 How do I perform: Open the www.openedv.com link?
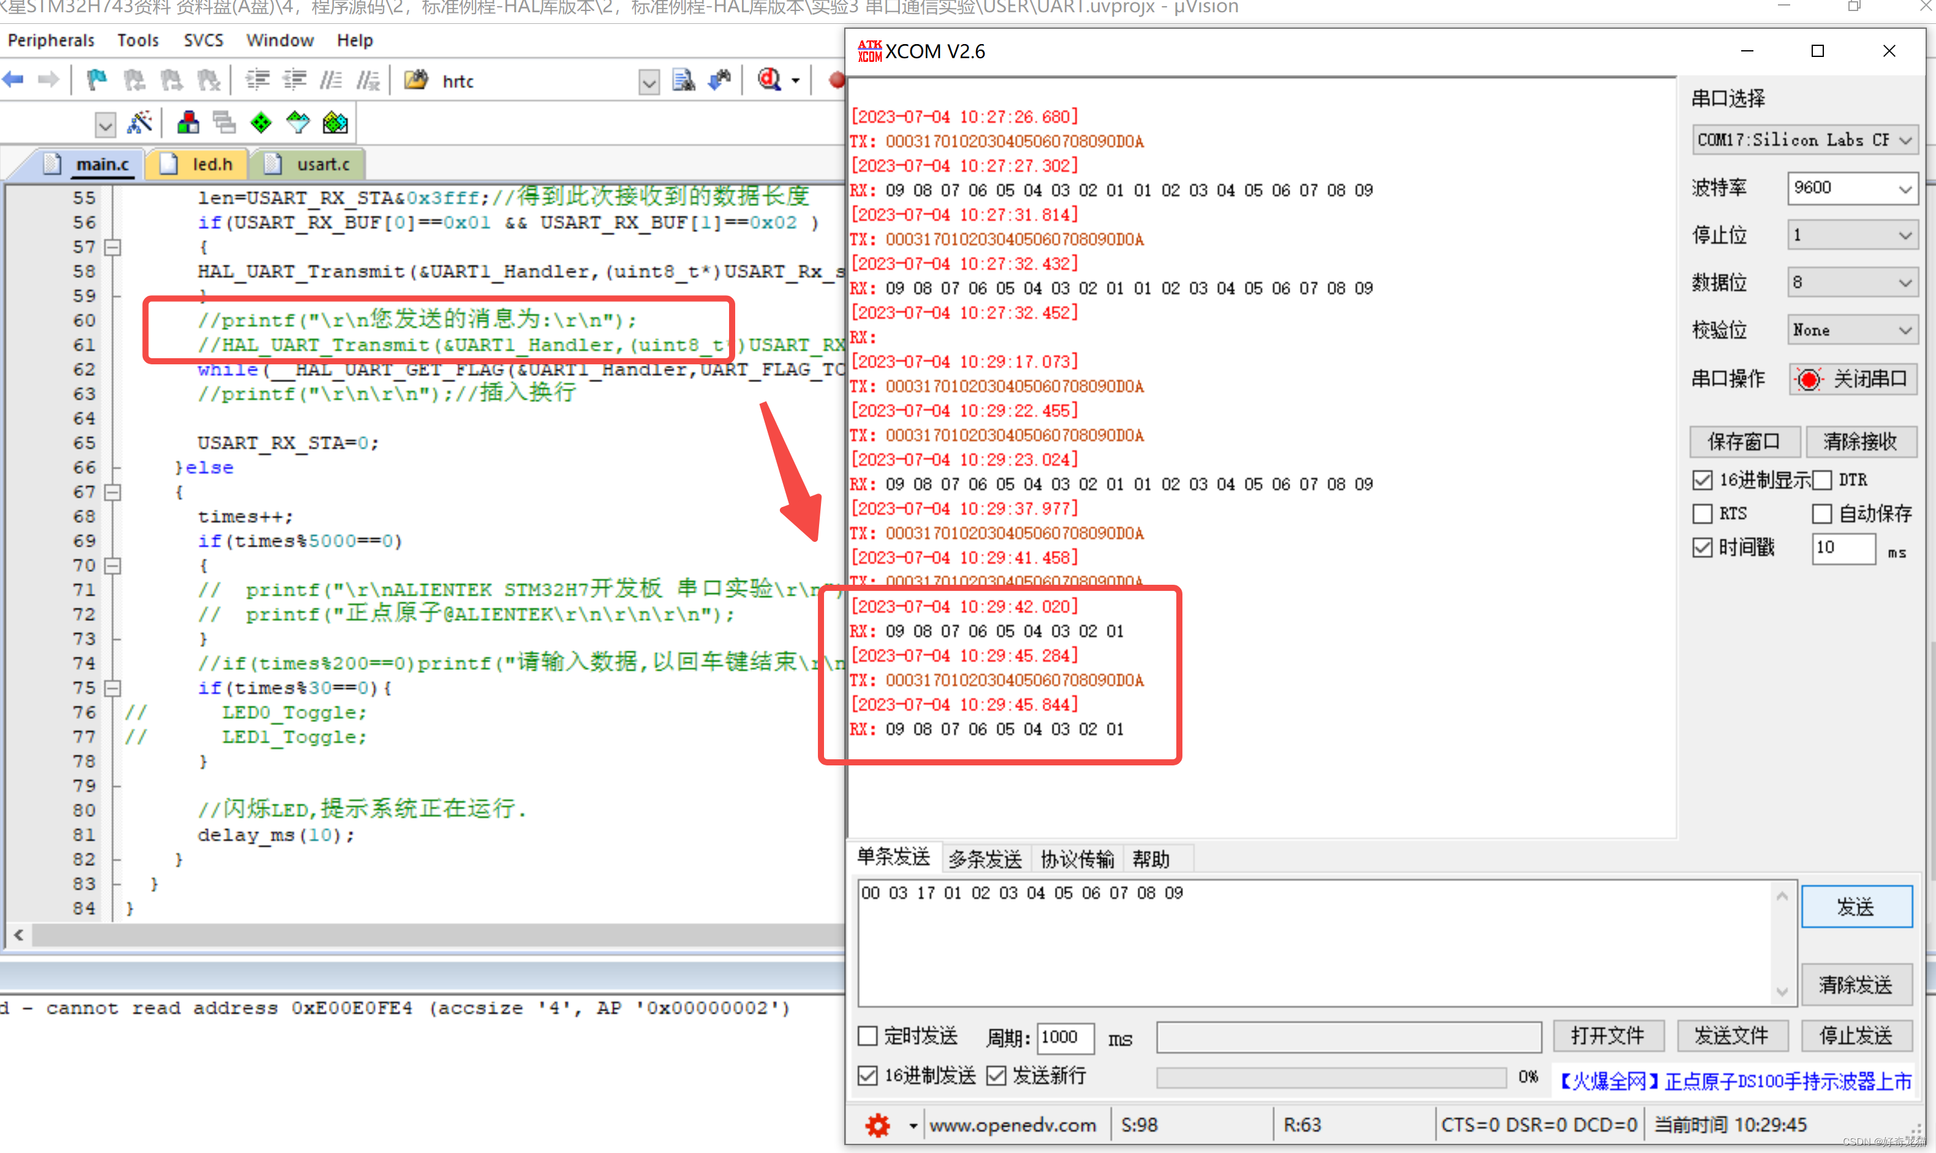pyautogui.click(x=1013, y=1125)
